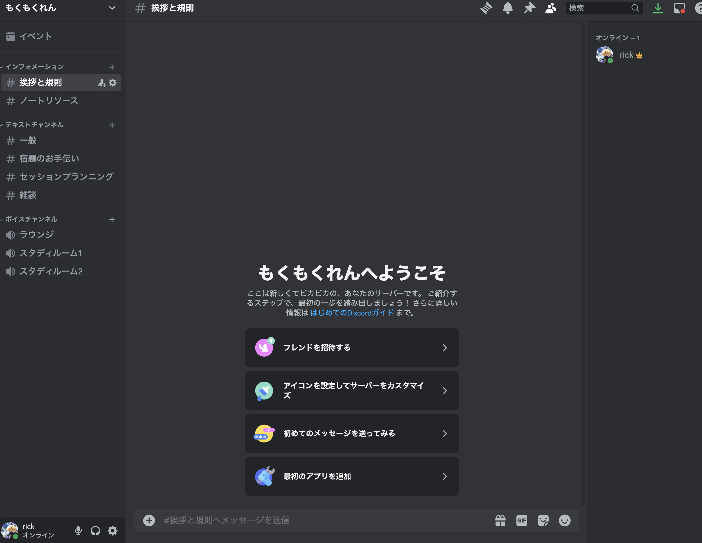Click the search magnifier icon

(635, 8)
